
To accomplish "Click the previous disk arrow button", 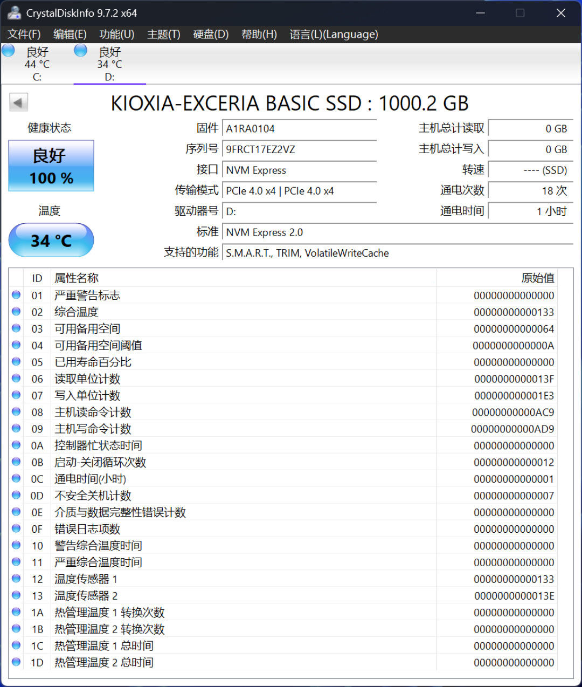I will [x=19, y=102].
